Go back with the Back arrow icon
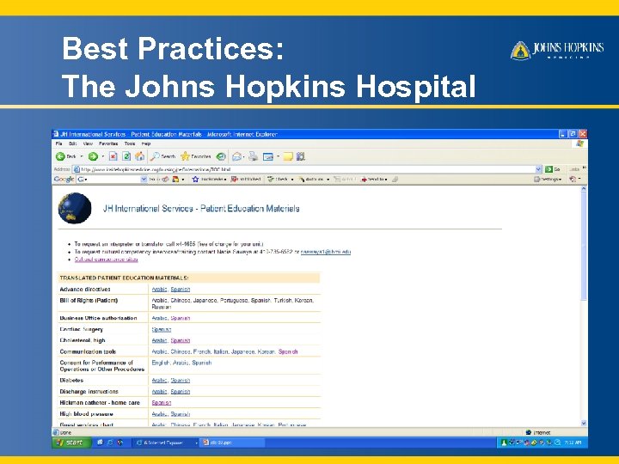 pyautogui.click(x=60, y=156)
